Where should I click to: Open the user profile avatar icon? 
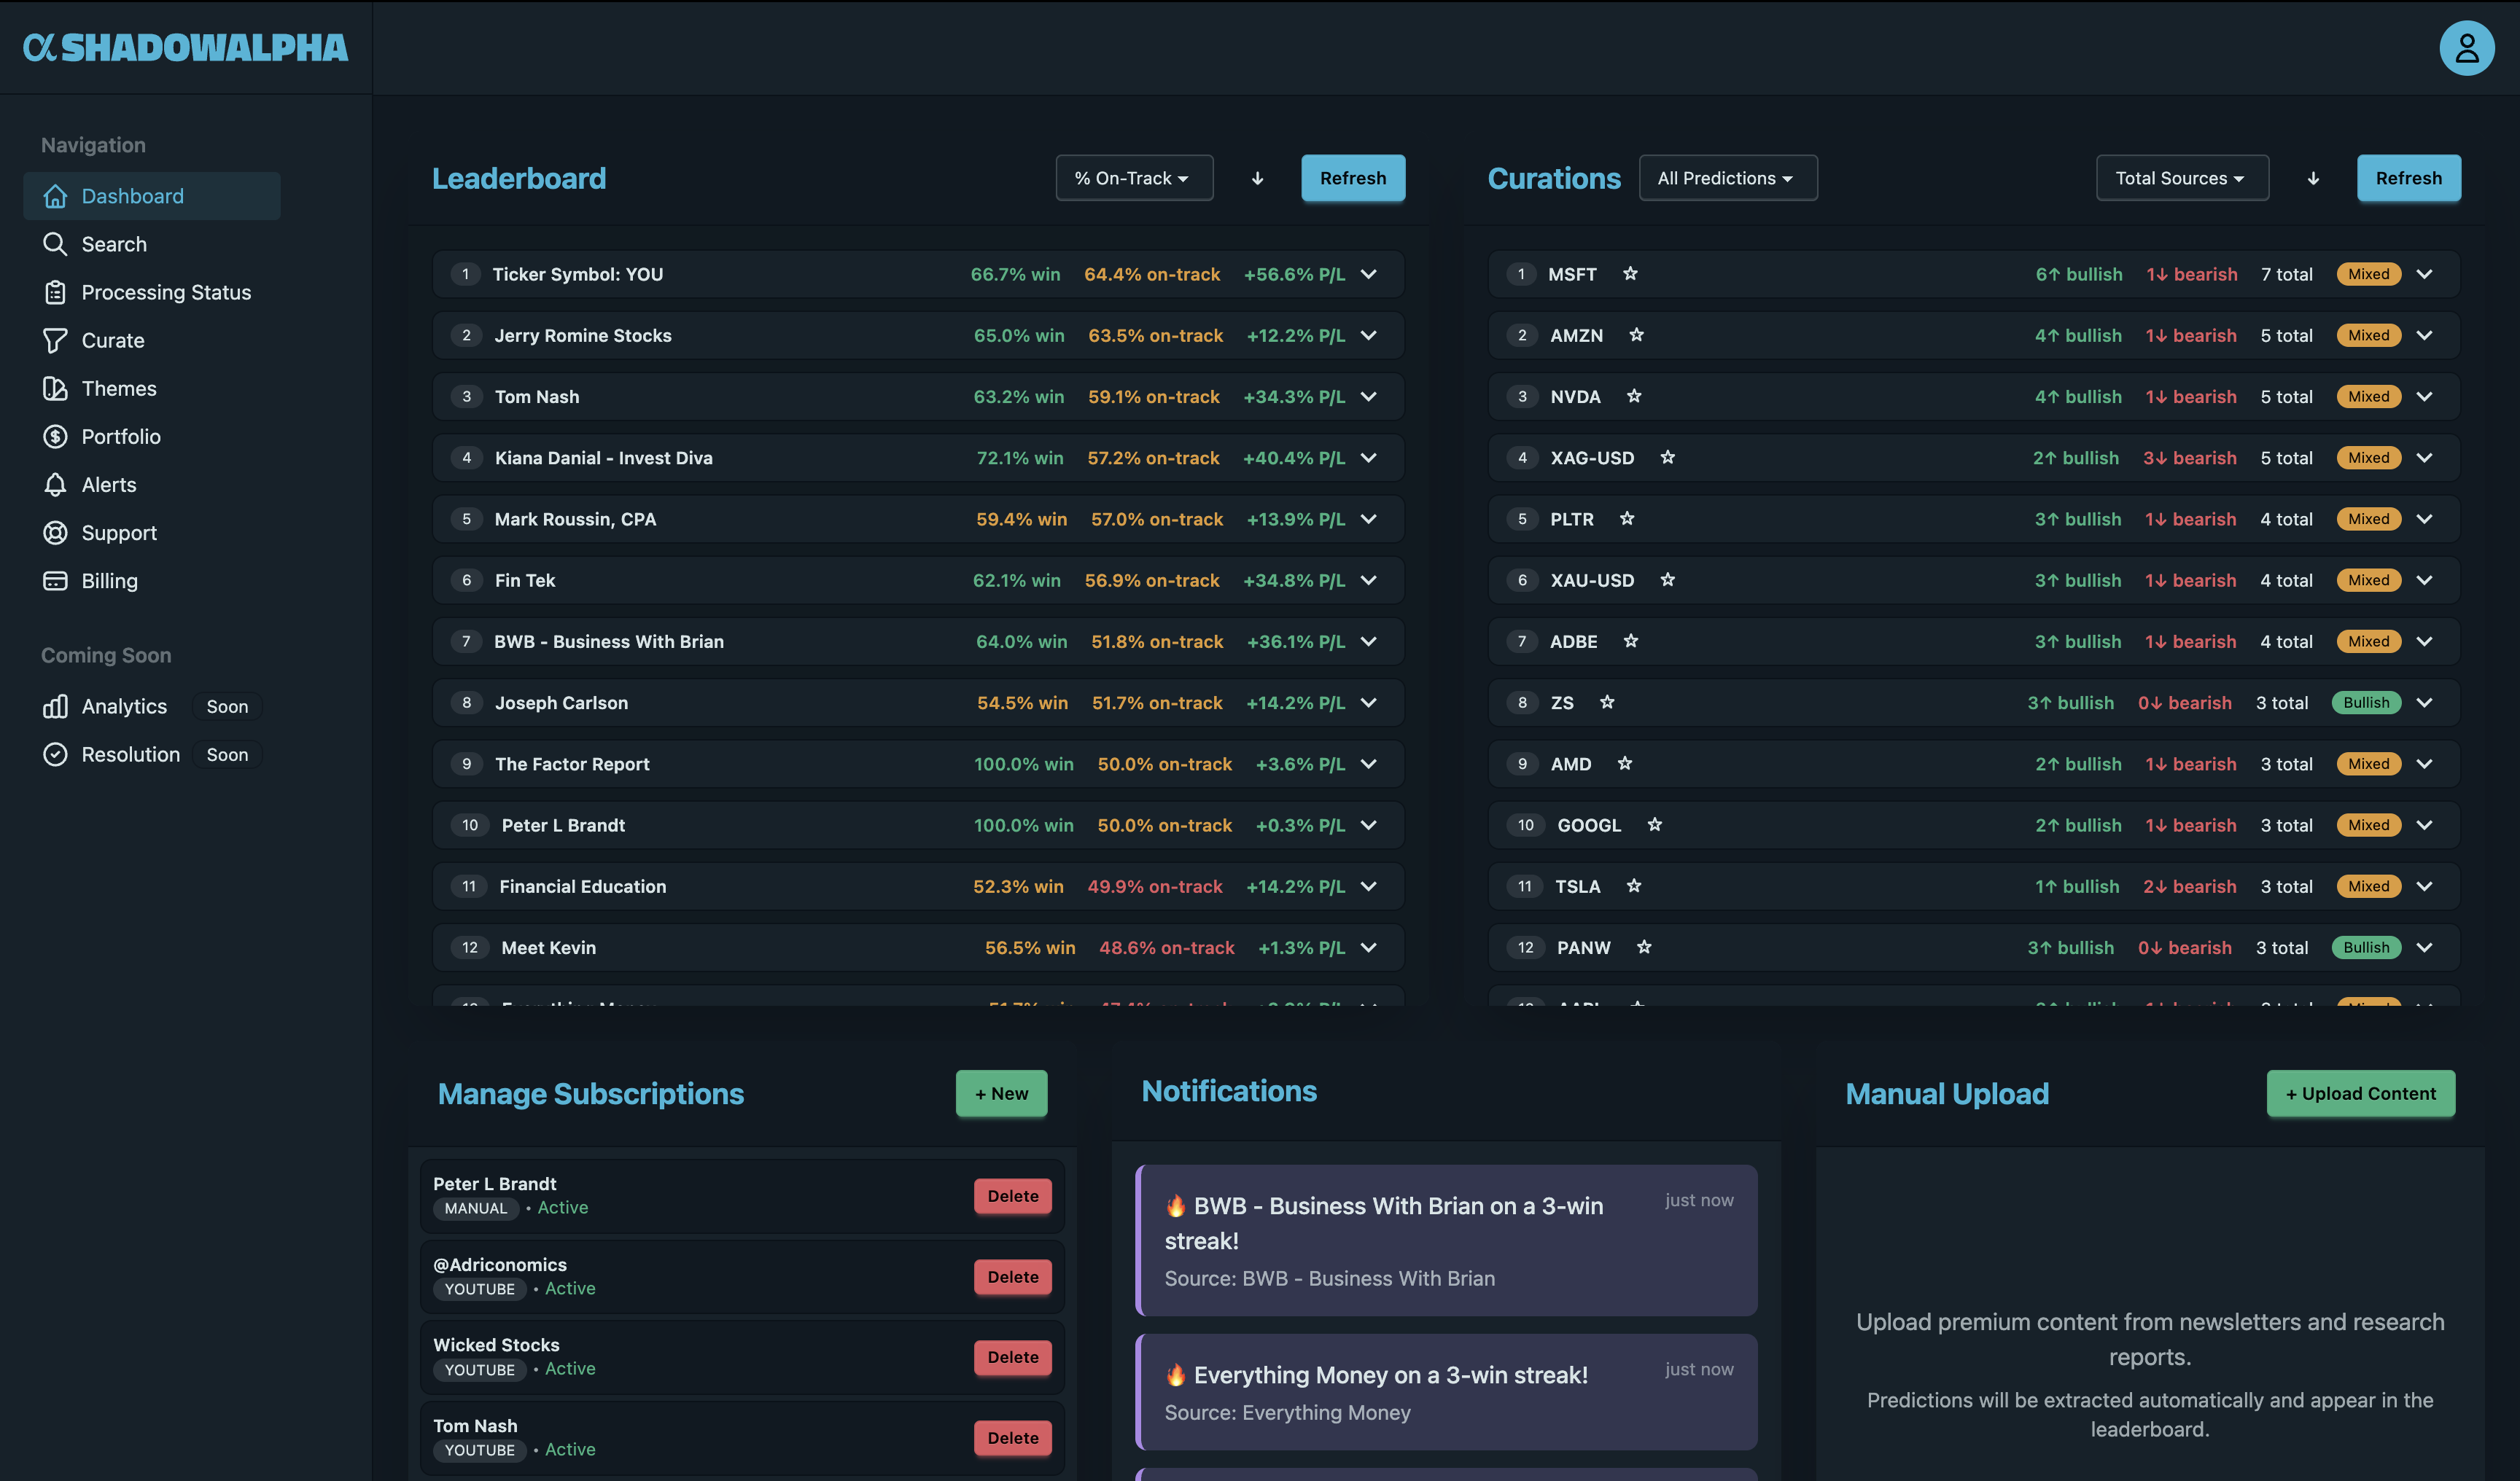(x=2466, y=48)
